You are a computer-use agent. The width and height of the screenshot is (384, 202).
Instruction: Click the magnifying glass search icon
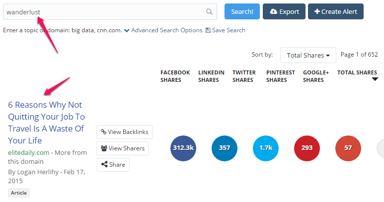coord(209,11)
